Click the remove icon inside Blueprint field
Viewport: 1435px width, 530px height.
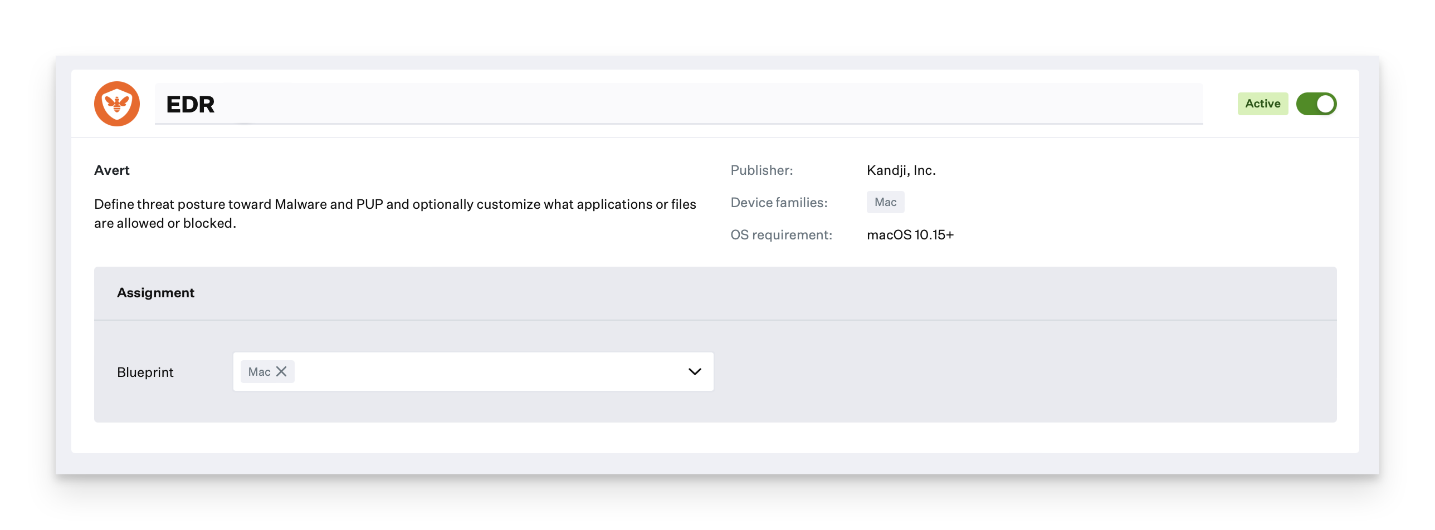(281, 371)
